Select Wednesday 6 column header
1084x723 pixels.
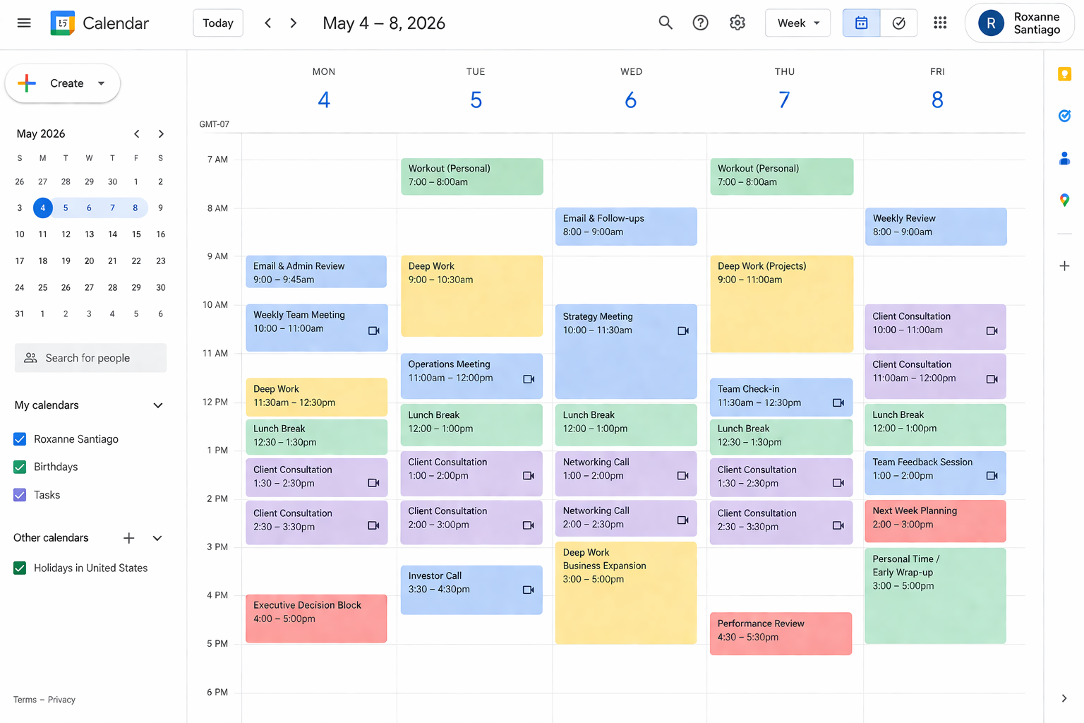[631, 100]
